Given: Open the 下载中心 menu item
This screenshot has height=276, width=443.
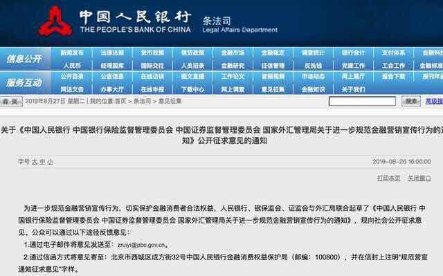Looking at the screenshot, I should (192, 89).
